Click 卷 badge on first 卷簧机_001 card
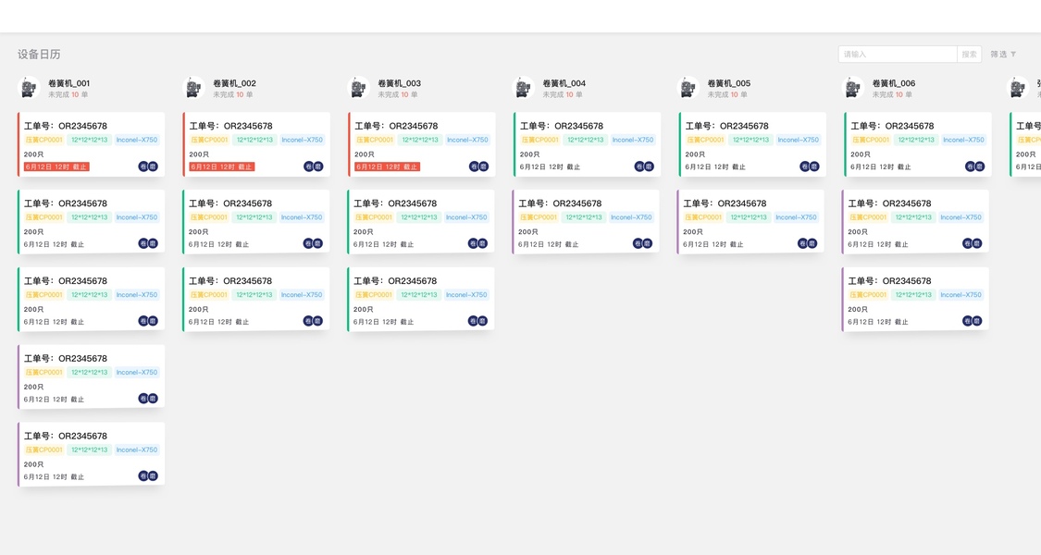The width and height of the screenshot is (1041, 555). click(x=143, y=166)
